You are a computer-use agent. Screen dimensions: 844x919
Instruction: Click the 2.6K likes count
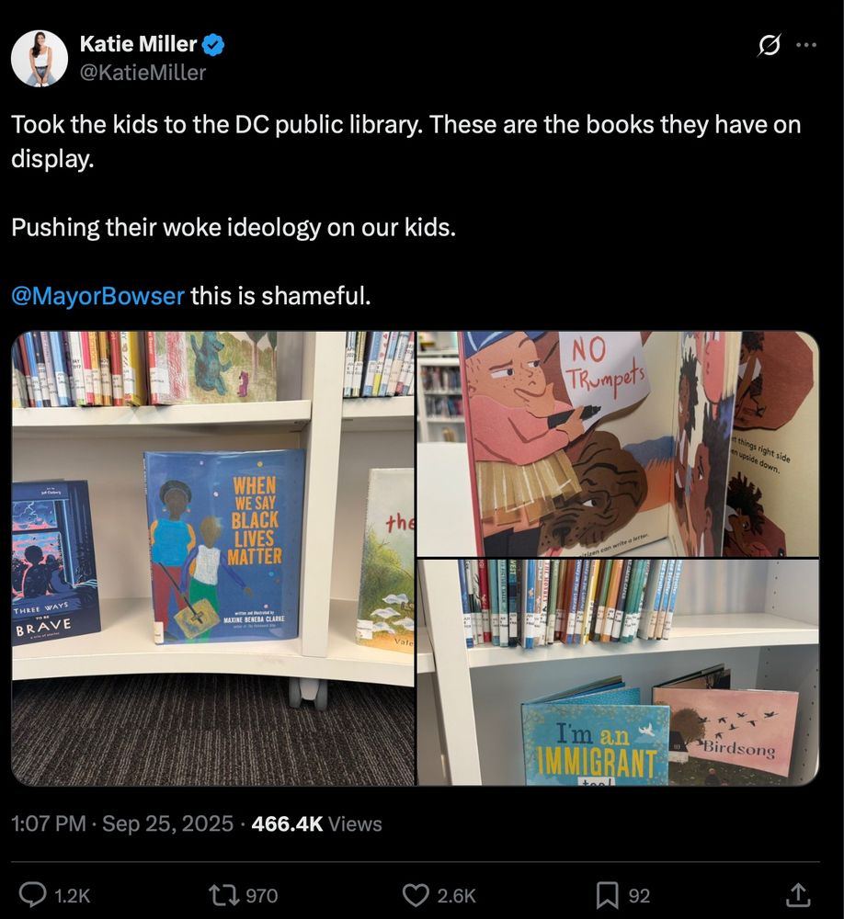[456, 895]
